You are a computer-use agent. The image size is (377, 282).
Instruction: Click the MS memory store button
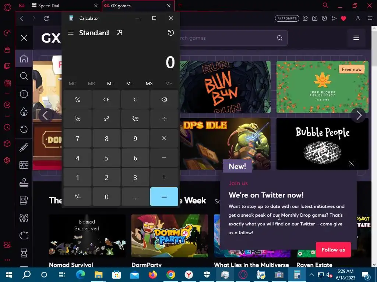(x=149, y=83)
